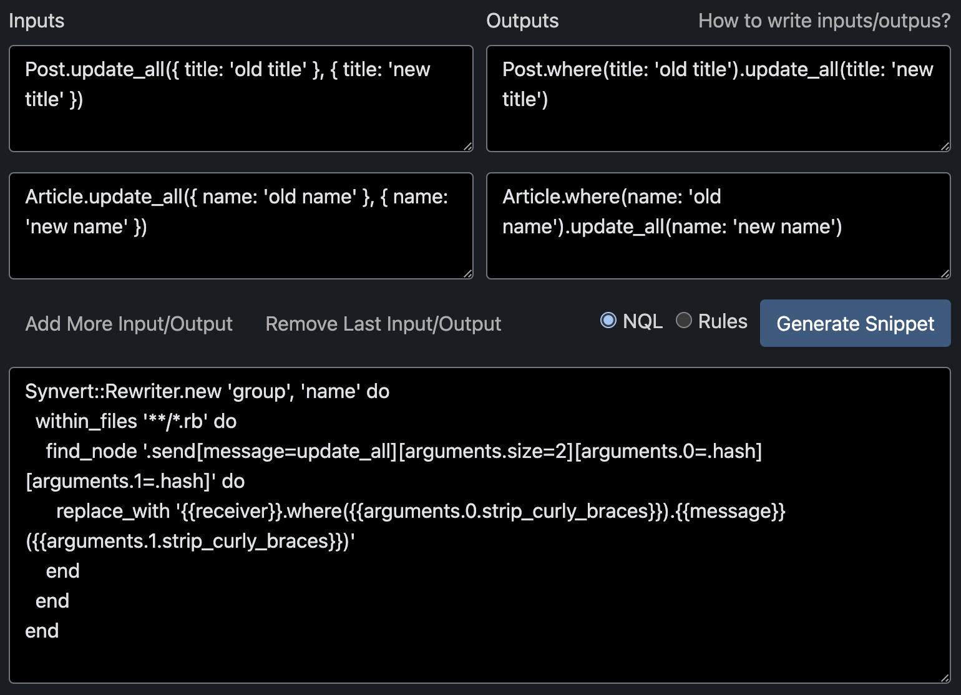Click Remove Last Input/Output
Image resolution: width=961 pixels, height=695 pixels.
click(383, 324)
